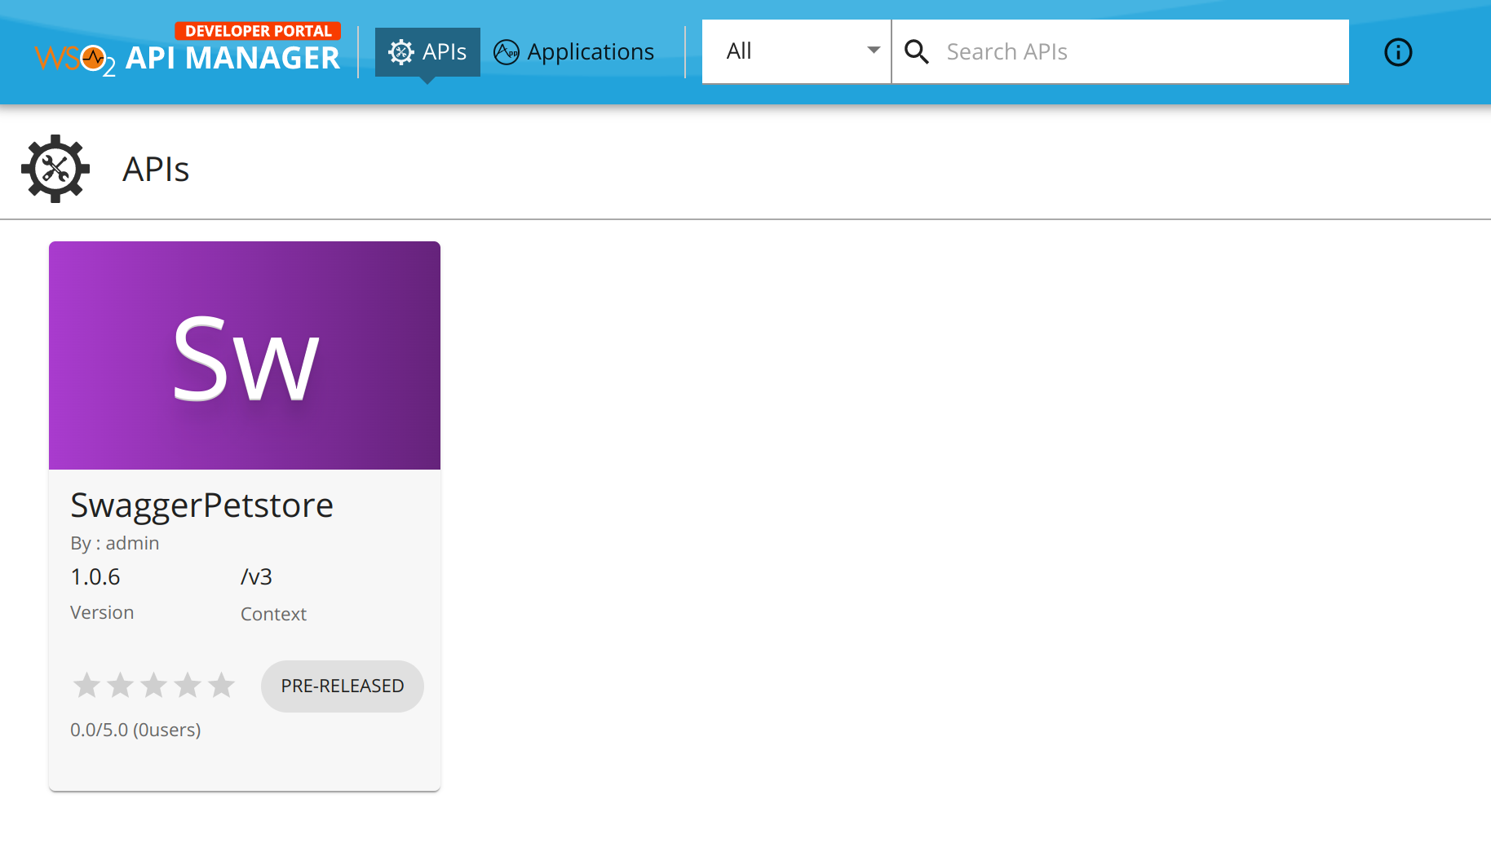Click the search magnifier icon
1491x843 pixels.
click(917, 51)
